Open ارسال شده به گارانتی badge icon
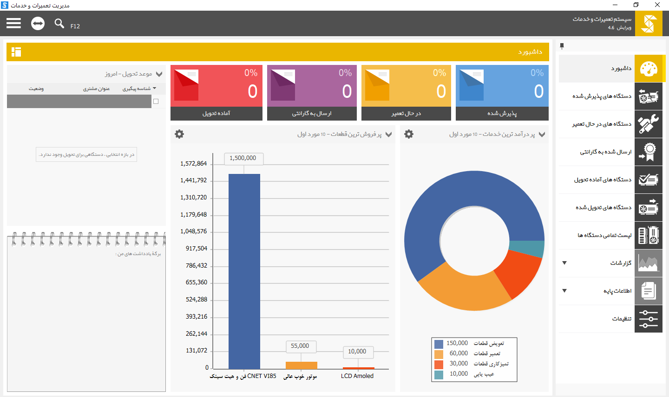Viewport: 669px width, 397px height. pos(649,152)
